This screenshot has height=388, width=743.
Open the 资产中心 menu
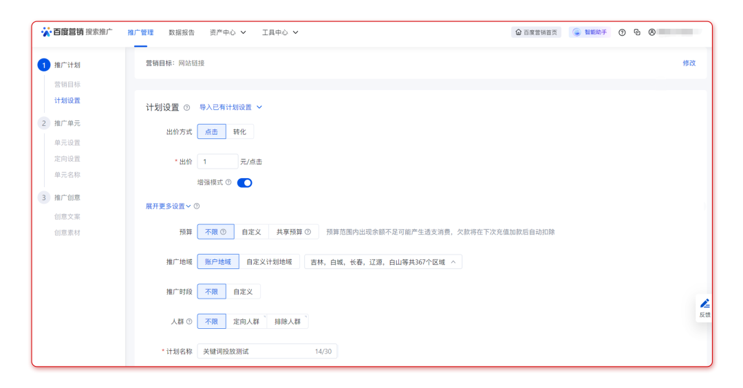[x=228, y=32]
